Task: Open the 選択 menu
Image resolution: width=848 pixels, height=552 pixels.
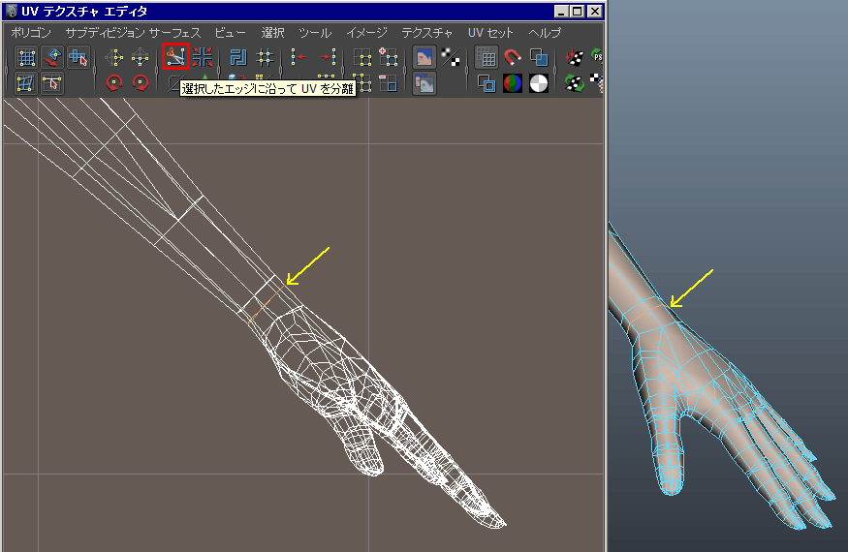Action: (x=272, y=33)
